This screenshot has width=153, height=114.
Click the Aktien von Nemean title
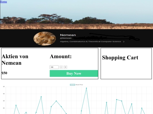coord(15,60)
